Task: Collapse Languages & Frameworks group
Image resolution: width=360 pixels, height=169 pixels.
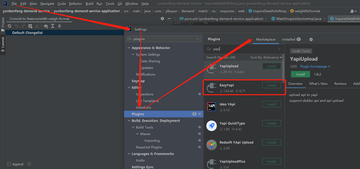Action: tap(129, 154)
